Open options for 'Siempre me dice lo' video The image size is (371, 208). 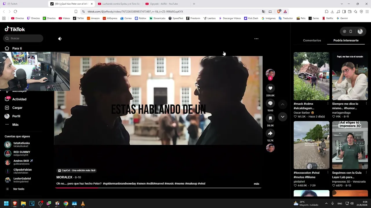366,103
